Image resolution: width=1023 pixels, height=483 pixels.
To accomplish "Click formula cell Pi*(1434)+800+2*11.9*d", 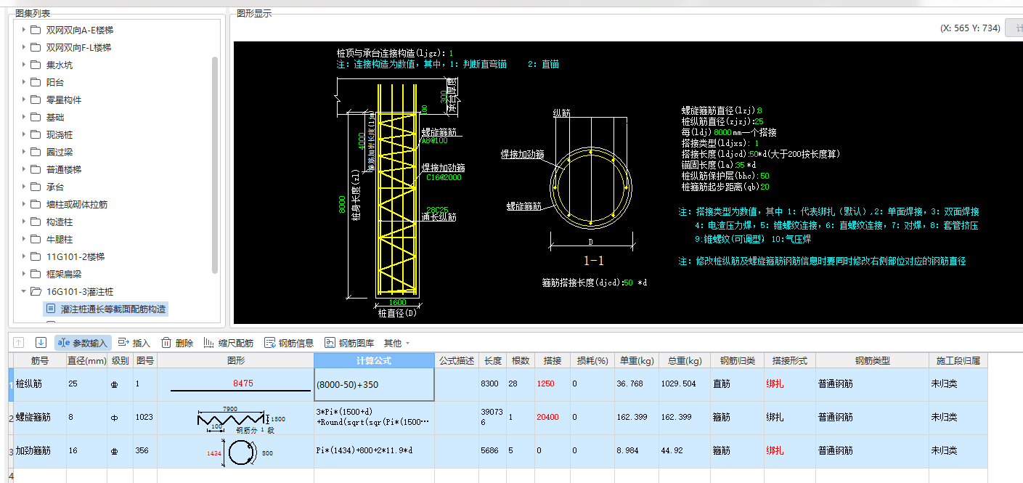I will coord(374,451).
